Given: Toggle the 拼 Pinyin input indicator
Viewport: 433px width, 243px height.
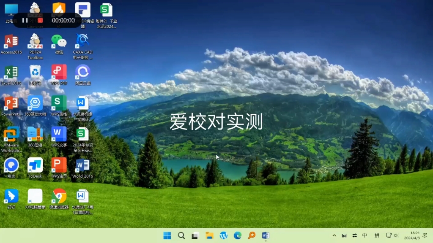Looking at the screenshot, I should click(x=376, y=235).
